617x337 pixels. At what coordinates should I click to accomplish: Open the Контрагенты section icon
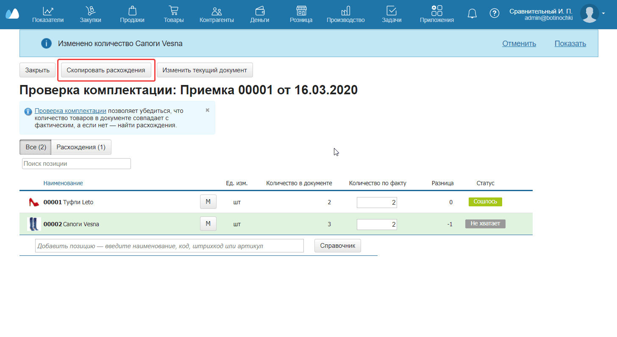tap(217, 11)
